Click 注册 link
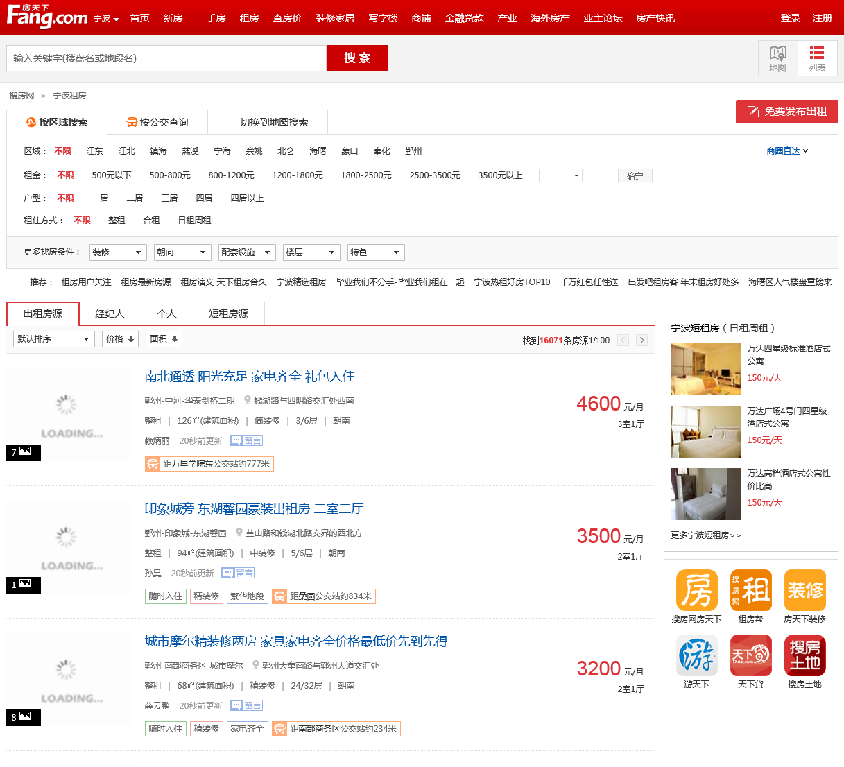The width and height of the screenshot is (844, 767). point(823,18)
